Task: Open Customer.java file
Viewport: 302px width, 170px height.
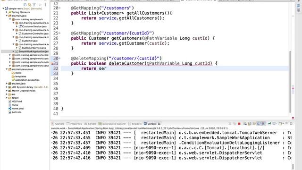Action: pos(30,41)
